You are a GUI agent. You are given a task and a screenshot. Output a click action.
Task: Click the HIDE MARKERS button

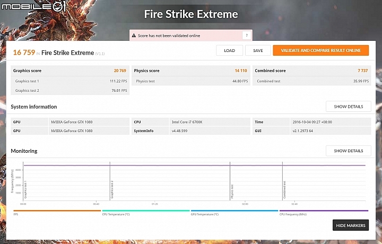(x=351, y=225)
